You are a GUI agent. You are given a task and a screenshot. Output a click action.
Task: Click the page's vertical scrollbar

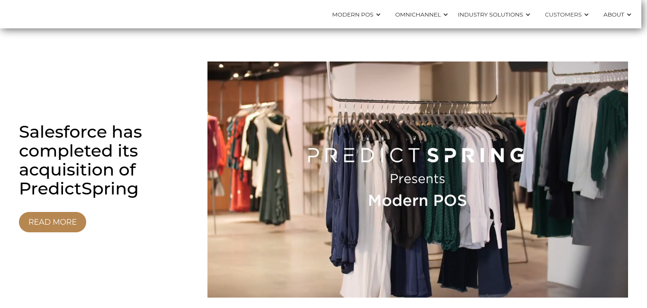coord(644,154)
